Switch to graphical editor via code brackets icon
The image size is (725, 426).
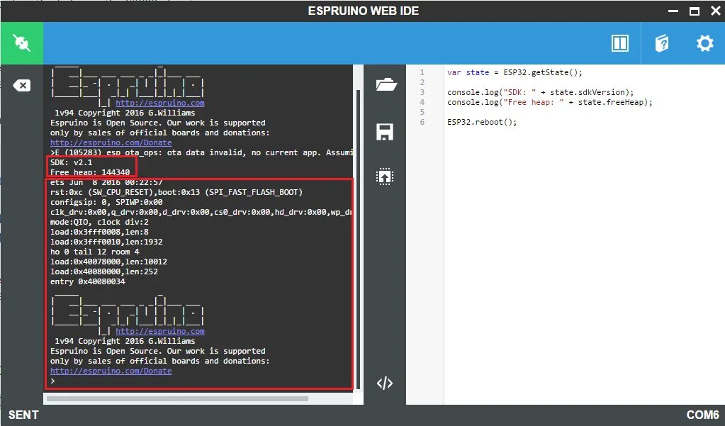[385, 383]
